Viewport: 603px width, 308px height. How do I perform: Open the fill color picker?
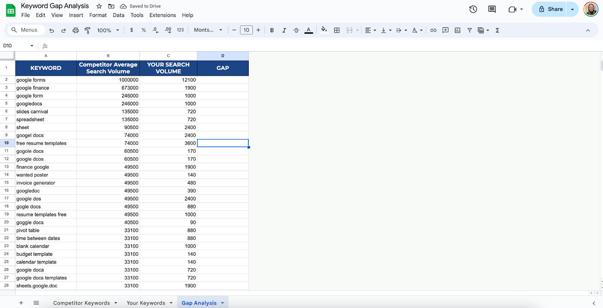pos(324,30)
